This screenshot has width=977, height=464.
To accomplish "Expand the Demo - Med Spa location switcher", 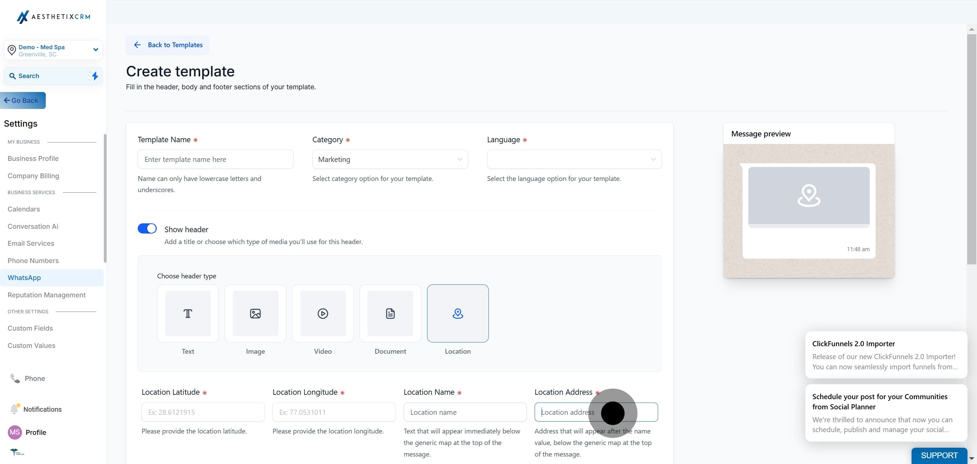I will (53, 51).
